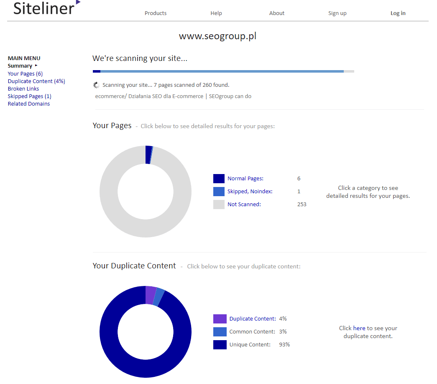437x384 pixels.
Task: Click 'here' to see duplicate content
Action: [x=359, y=328]
